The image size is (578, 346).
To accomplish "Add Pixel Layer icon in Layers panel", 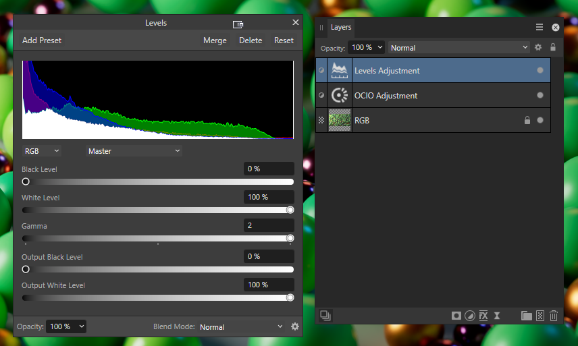I will coord(540,316).
